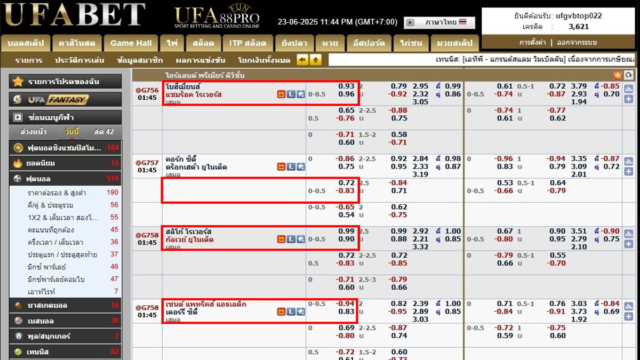Viewport: 640px width, 360px height.
Task: Open the ยิงปลา top tab
Action: pyautogui.click(x=293, y=43)
